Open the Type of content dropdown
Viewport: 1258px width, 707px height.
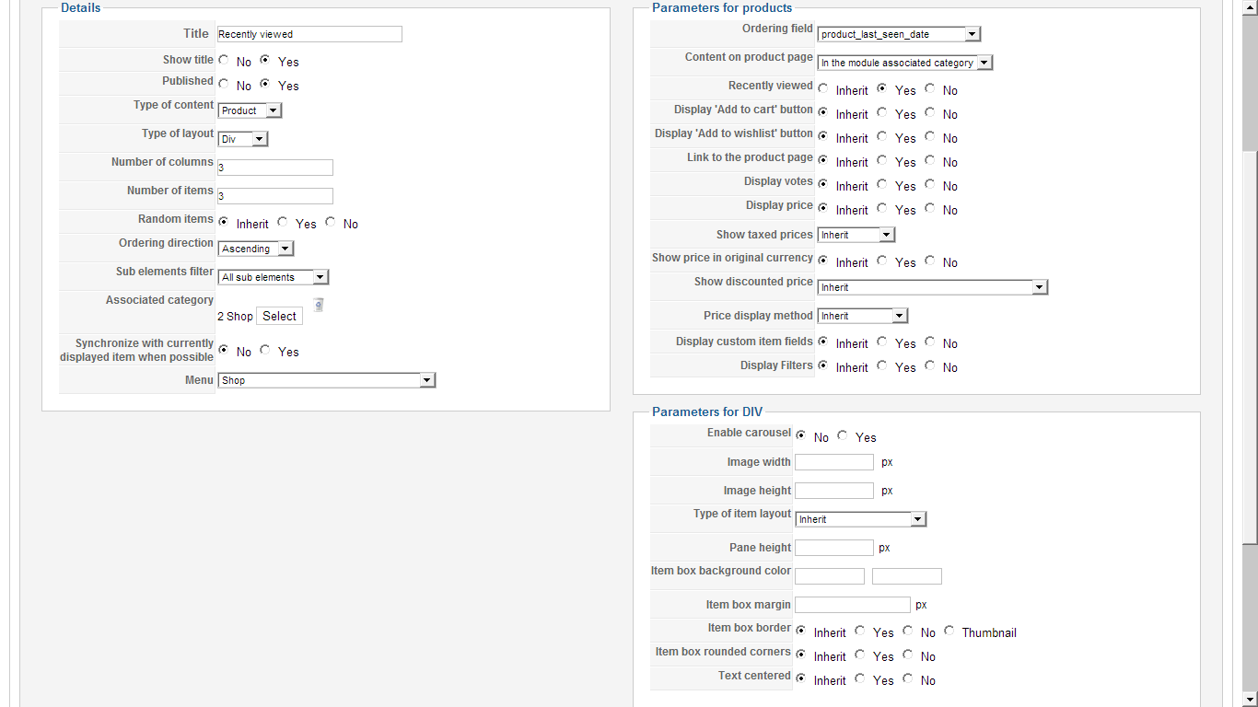250,110
